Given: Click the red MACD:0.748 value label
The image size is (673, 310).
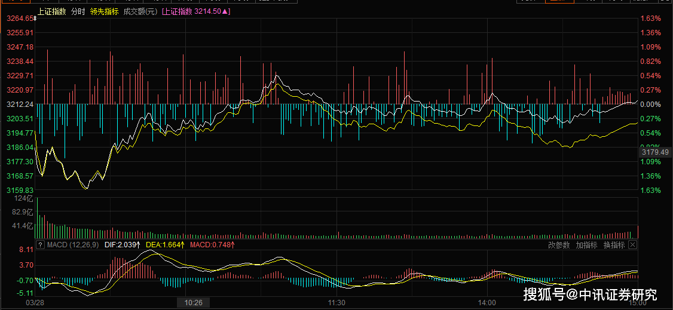Looking at the screenshot, I should click(212, 245).
